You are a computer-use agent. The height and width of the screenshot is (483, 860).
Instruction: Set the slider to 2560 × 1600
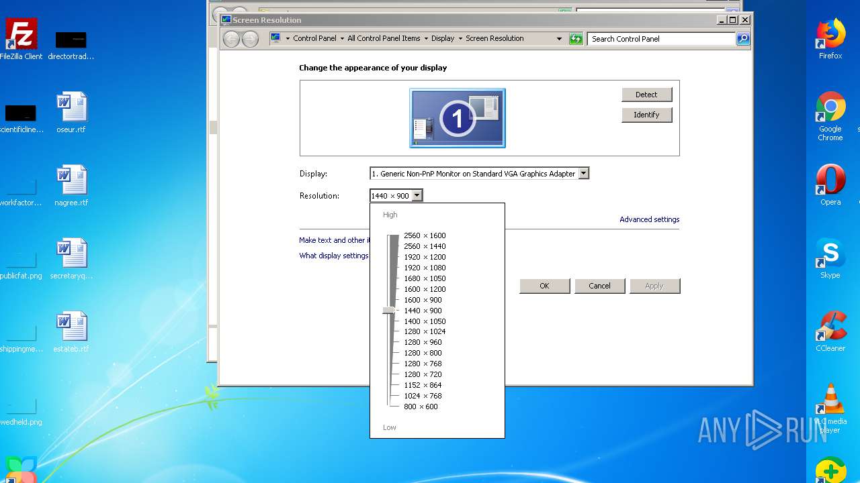pos(425,235)
